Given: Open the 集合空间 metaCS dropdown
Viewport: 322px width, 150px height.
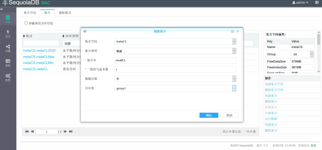Looking at the screenshot, I should click(x=175, y=42).
